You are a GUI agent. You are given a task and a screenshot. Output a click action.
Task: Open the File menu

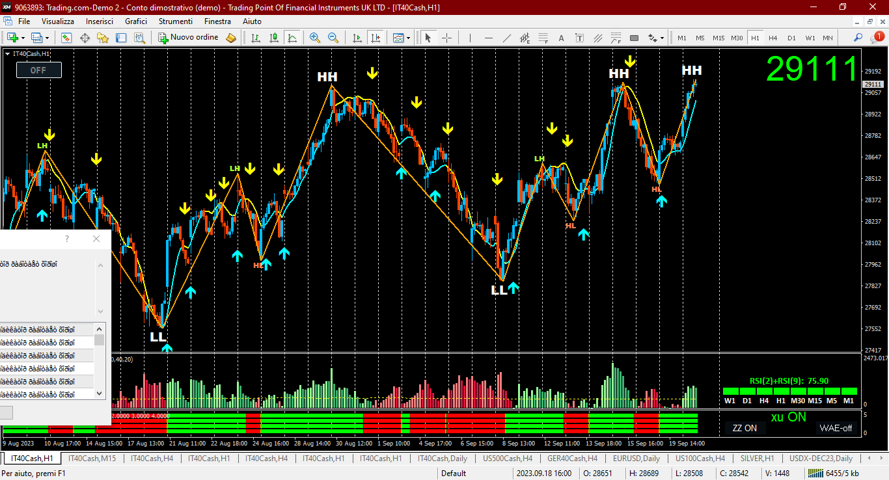(24, 21)
